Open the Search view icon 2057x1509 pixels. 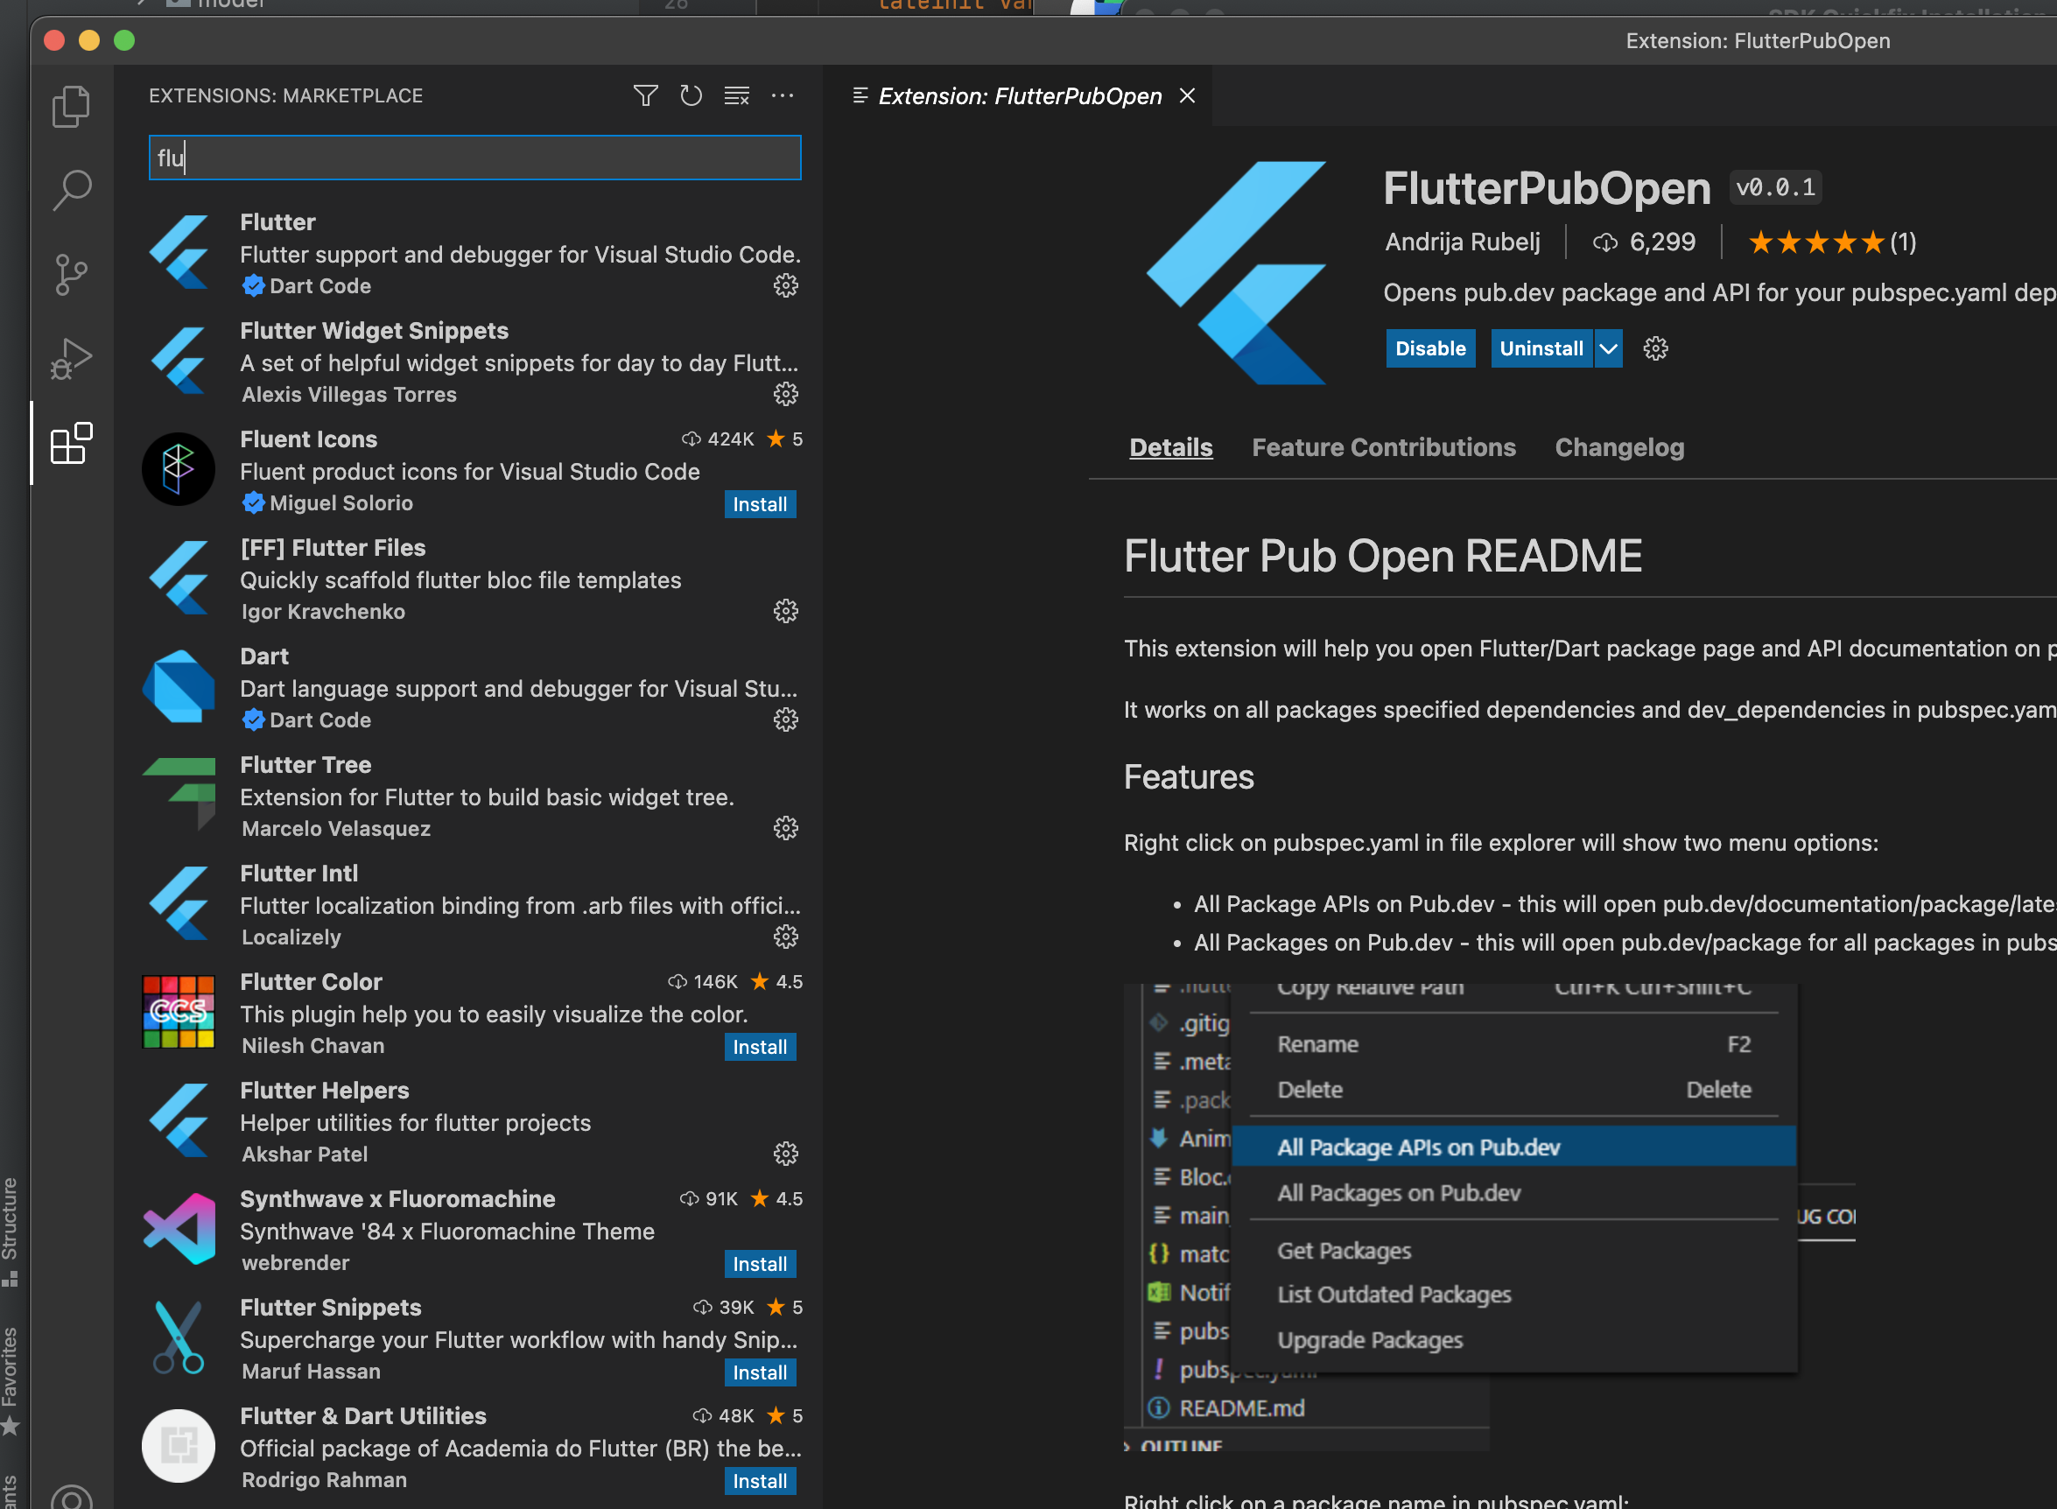click(x=71, y=191)
